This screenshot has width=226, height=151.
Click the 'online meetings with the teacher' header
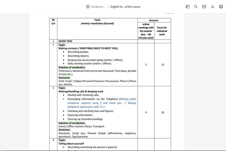(x=146, y=31)
